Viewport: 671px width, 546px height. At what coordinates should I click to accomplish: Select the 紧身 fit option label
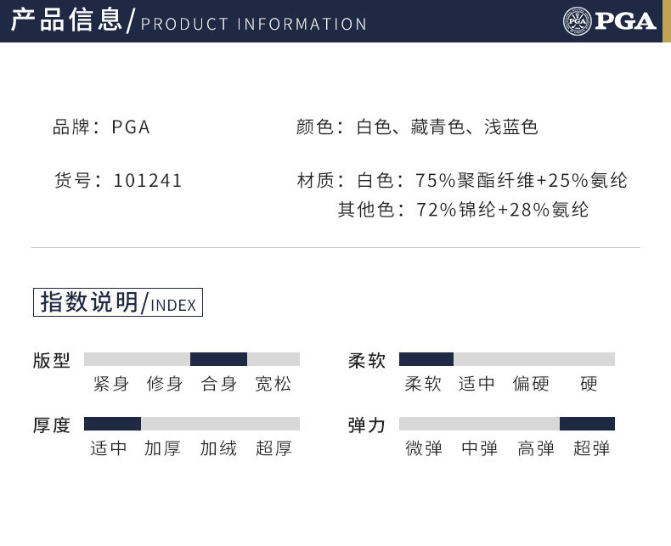[x=110, y=384]
